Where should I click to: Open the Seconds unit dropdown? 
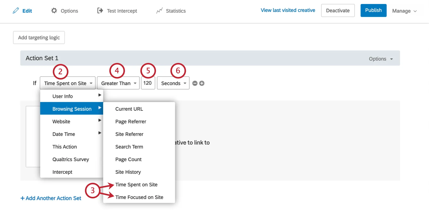173,83
